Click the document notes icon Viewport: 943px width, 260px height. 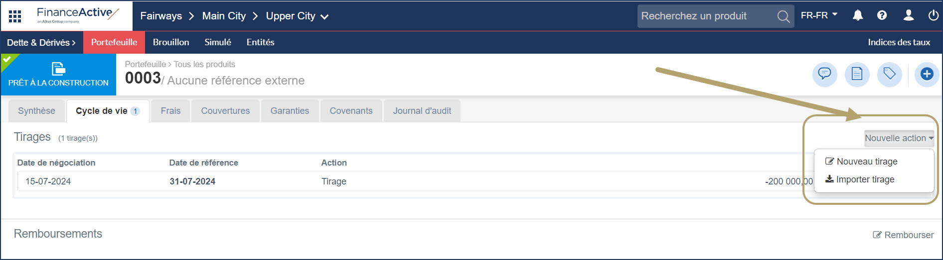[857, 75]
